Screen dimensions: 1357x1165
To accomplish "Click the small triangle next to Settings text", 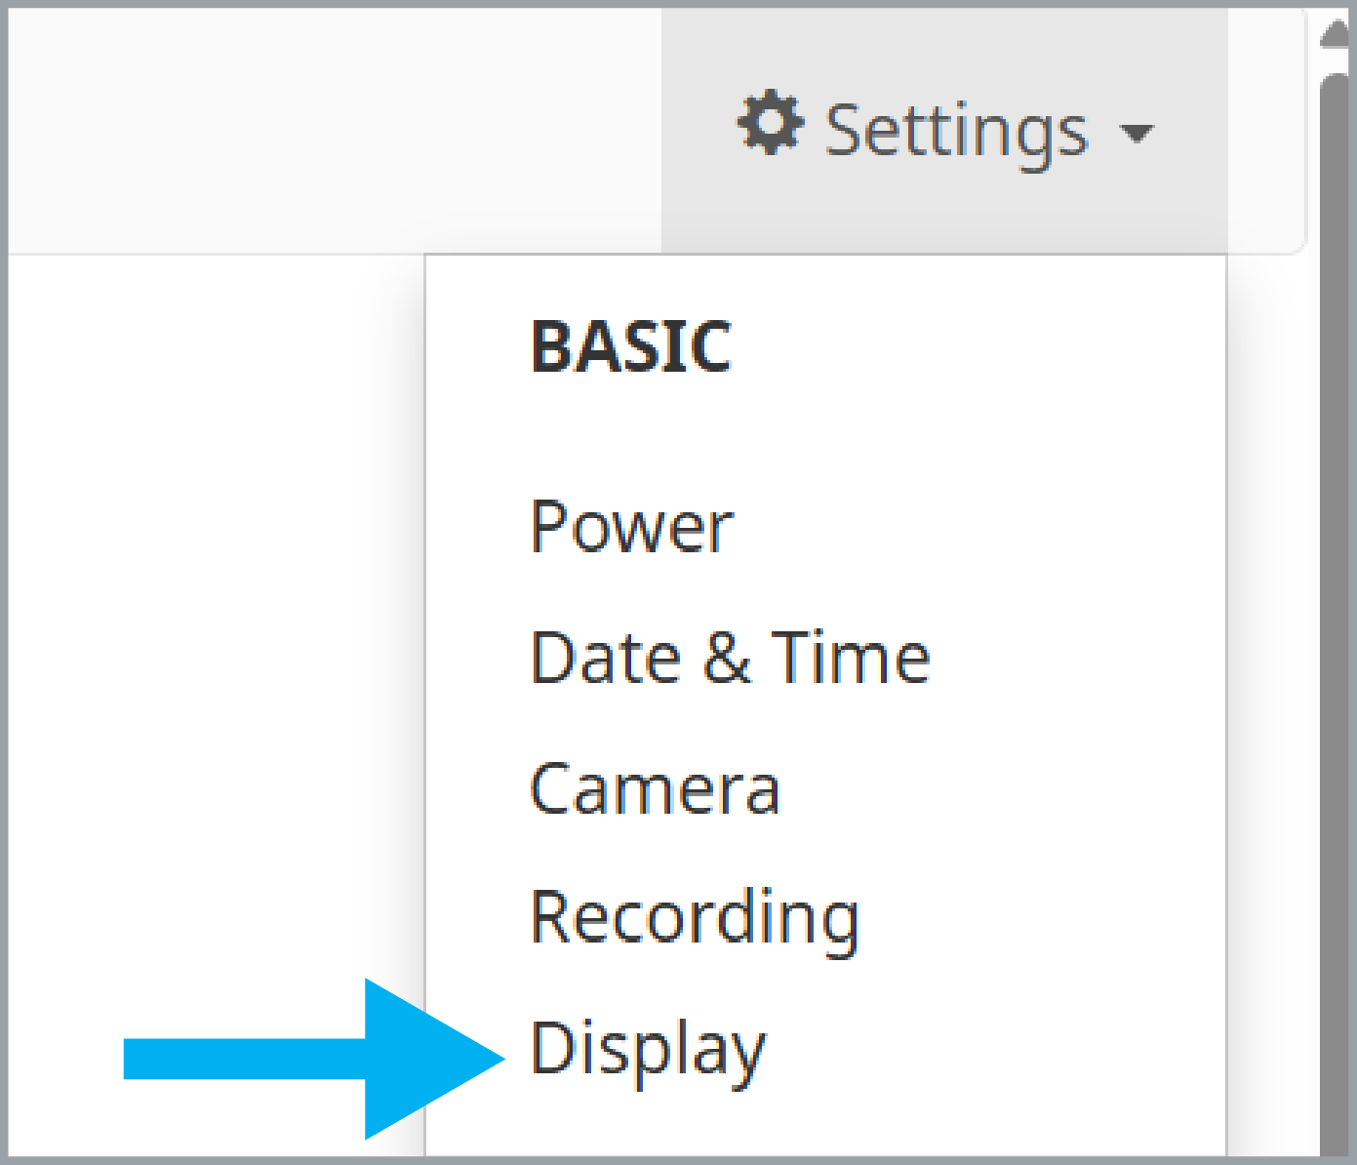I will click(x=1137, y=132).
